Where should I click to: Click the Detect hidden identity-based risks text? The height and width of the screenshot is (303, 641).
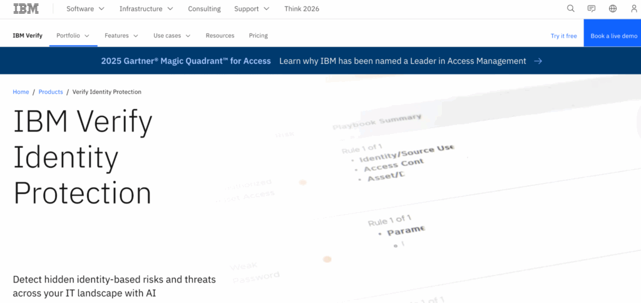(x=115, y=286)
